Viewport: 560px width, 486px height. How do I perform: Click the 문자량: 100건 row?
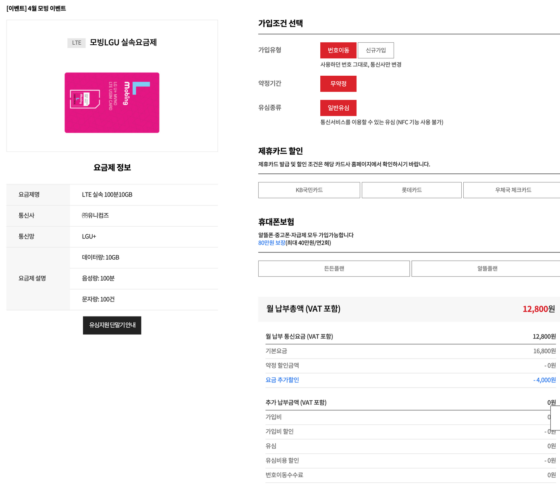(144, 300)
